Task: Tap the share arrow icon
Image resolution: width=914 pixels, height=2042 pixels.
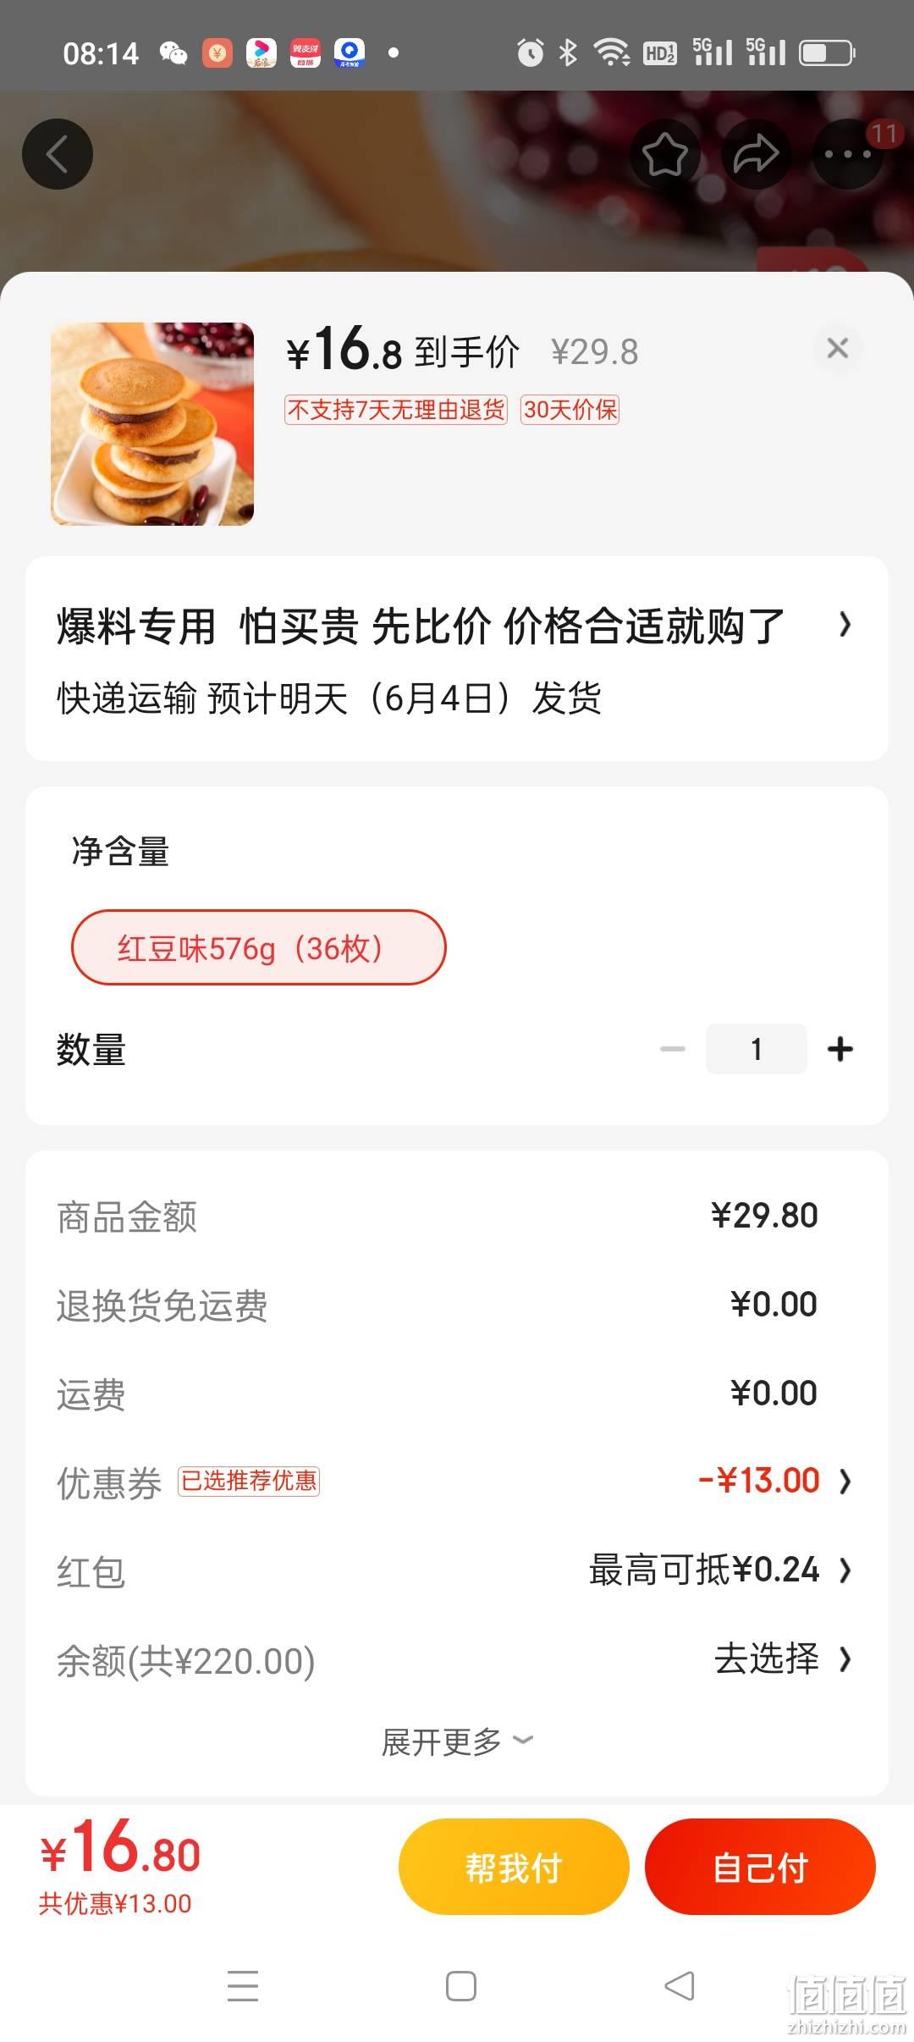Action: 756,154
